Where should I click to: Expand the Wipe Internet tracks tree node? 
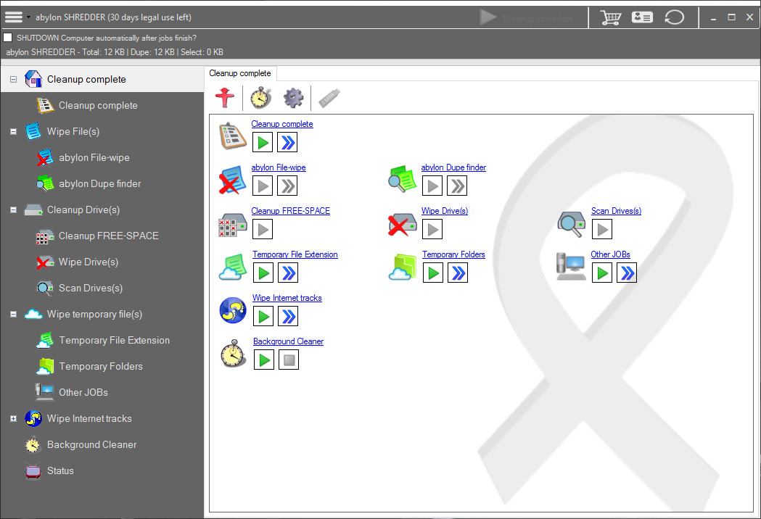[14, 418]
